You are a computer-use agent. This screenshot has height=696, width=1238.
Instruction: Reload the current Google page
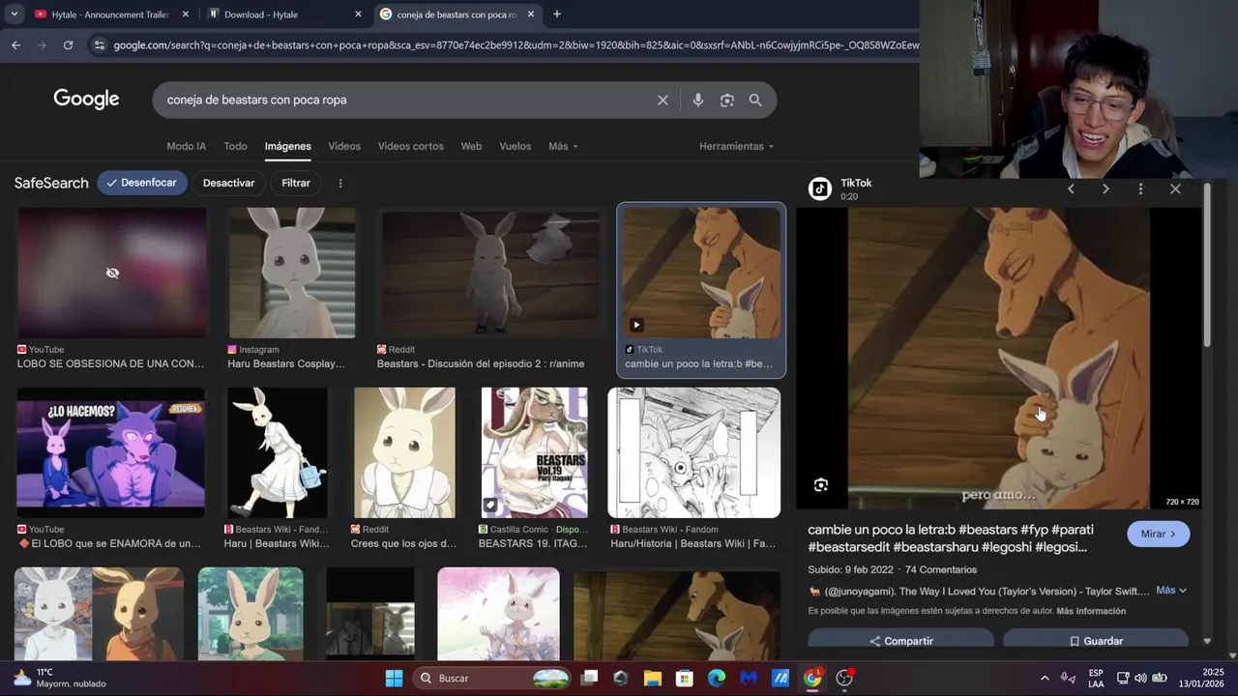coord(68,44)
